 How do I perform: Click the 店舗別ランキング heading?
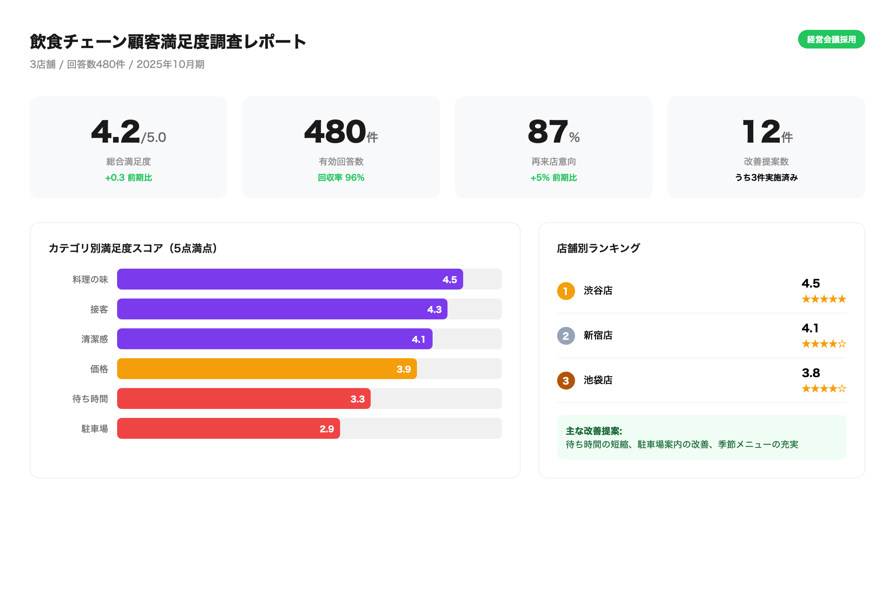tap(598, 247)
